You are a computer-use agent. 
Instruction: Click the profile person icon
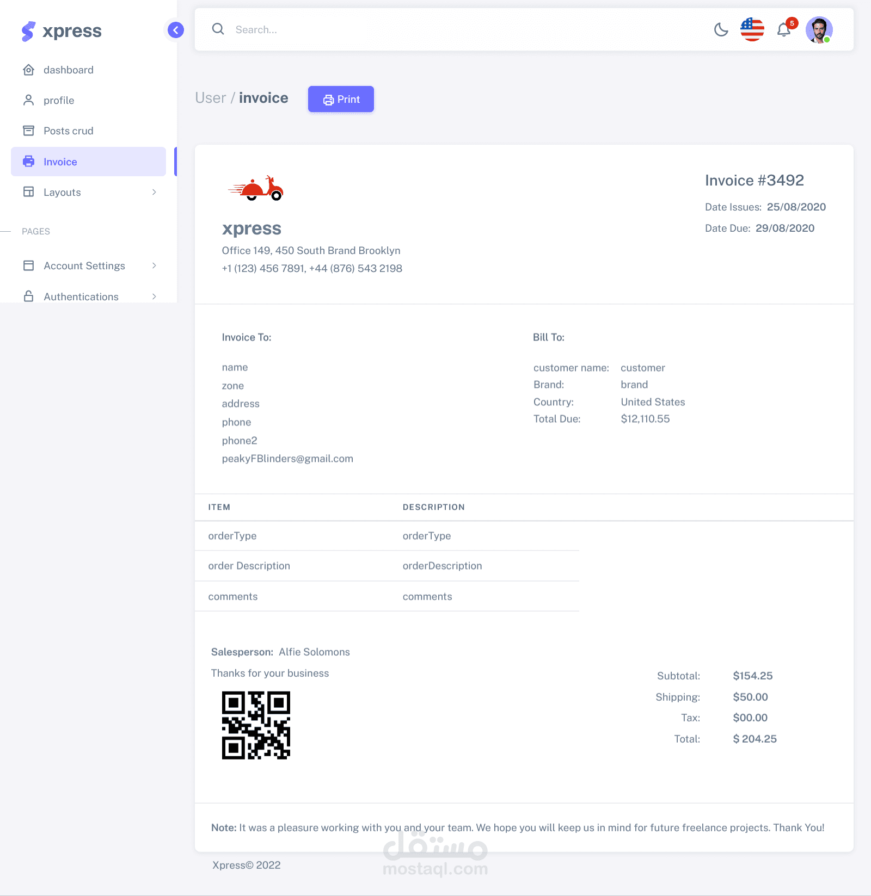tap(29, 100)
